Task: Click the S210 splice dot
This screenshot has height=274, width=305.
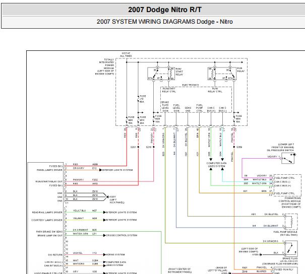Action: pos(154,147)
